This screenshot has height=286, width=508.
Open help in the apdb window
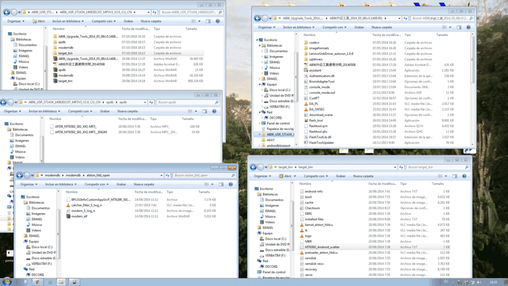pos(214,111)
